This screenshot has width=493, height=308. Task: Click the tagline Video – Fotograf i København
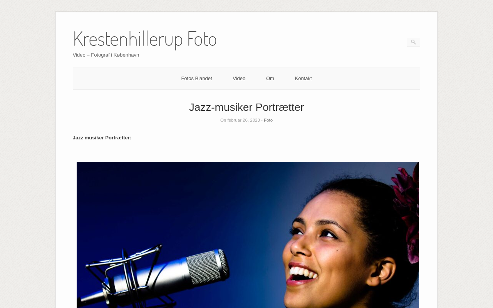point(106,55)
